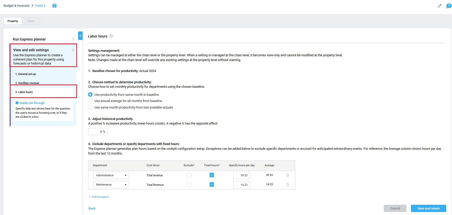Open step 2. Ancillary revenue

coord(27,83)
